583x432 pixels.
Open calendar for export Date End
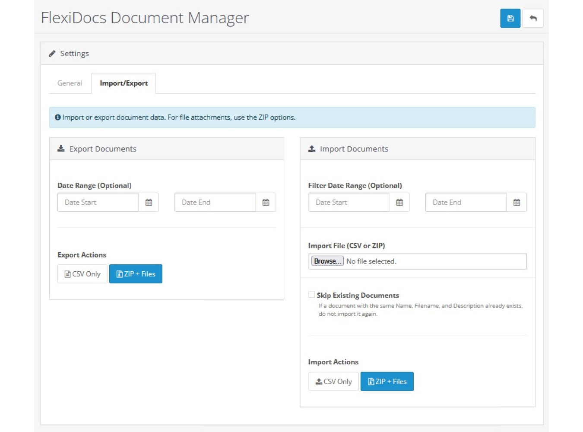point(266,203)
